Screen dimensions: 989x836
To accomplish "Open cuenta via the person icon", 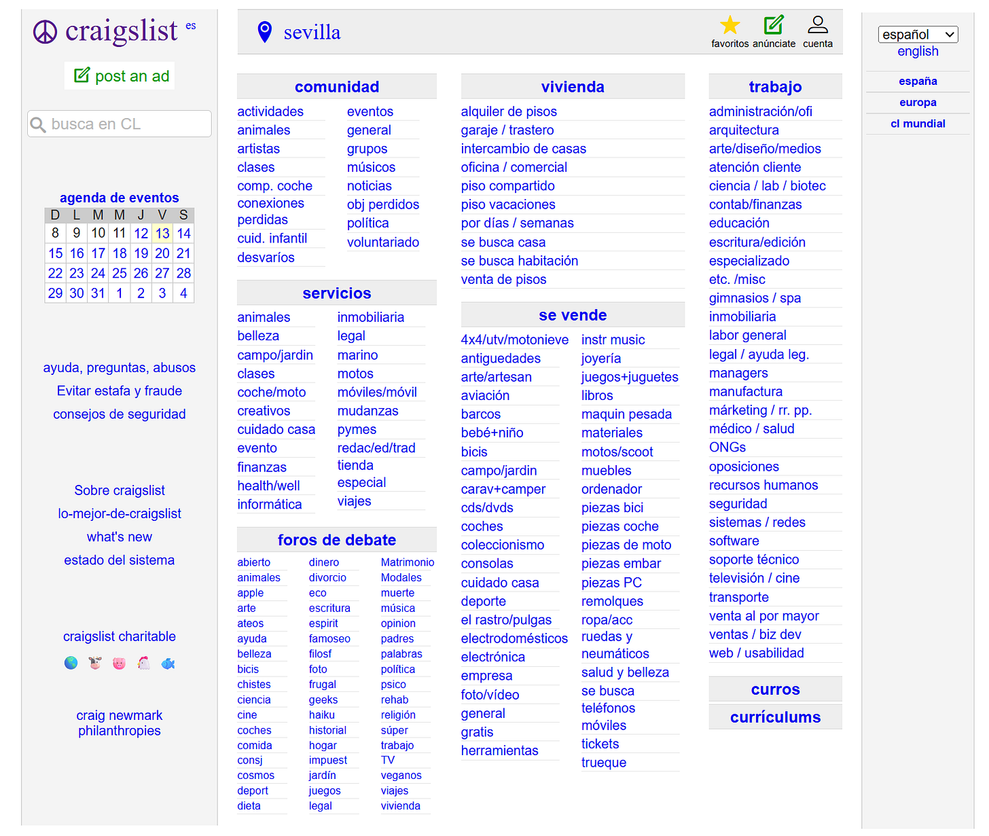I will coord(818,25).
